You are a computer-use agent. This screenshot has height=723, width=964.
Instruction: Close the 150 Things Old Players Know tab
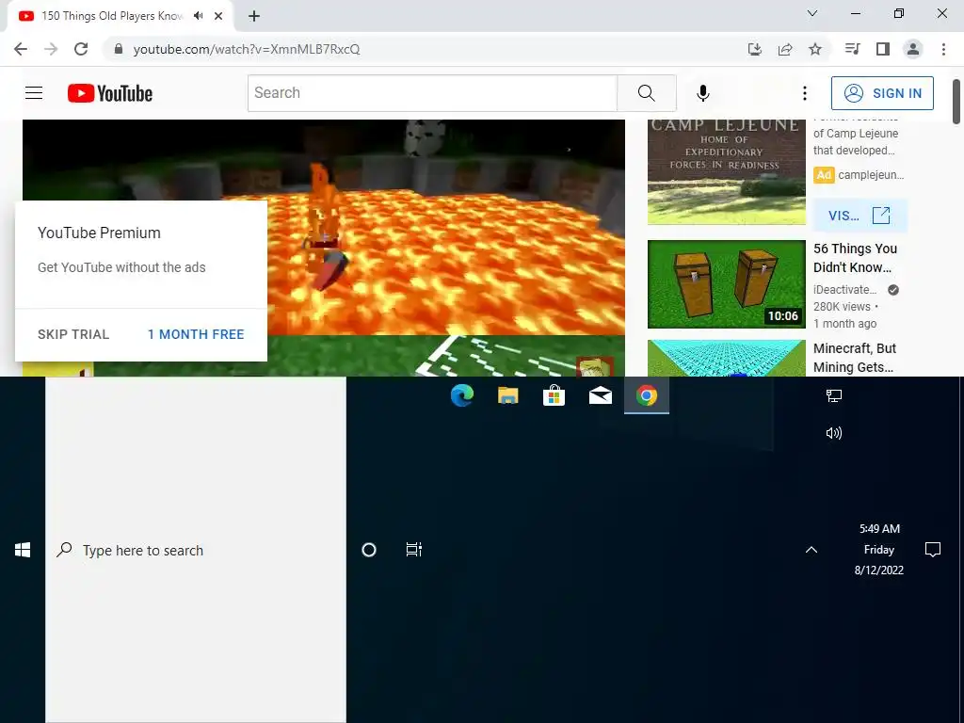coord(218,16)
